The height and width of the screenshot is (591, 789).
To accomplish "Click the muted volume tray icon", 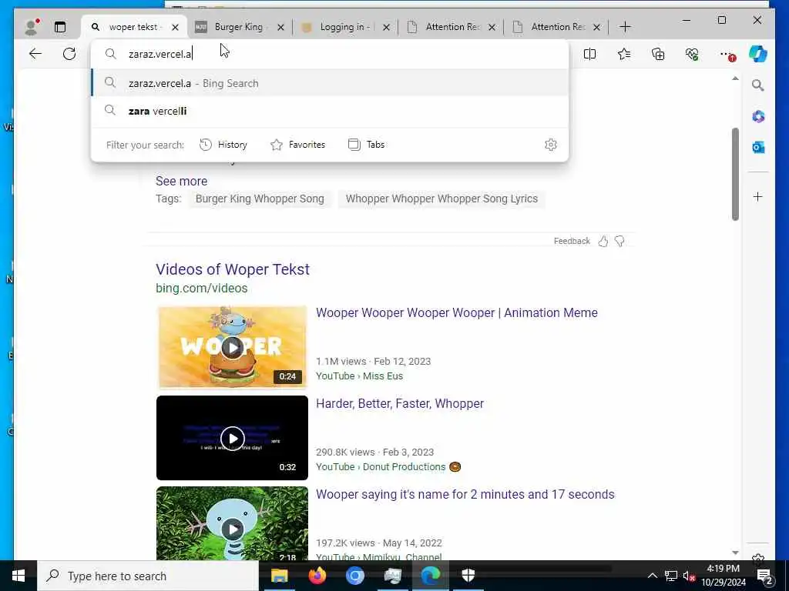I will point(689,576).
